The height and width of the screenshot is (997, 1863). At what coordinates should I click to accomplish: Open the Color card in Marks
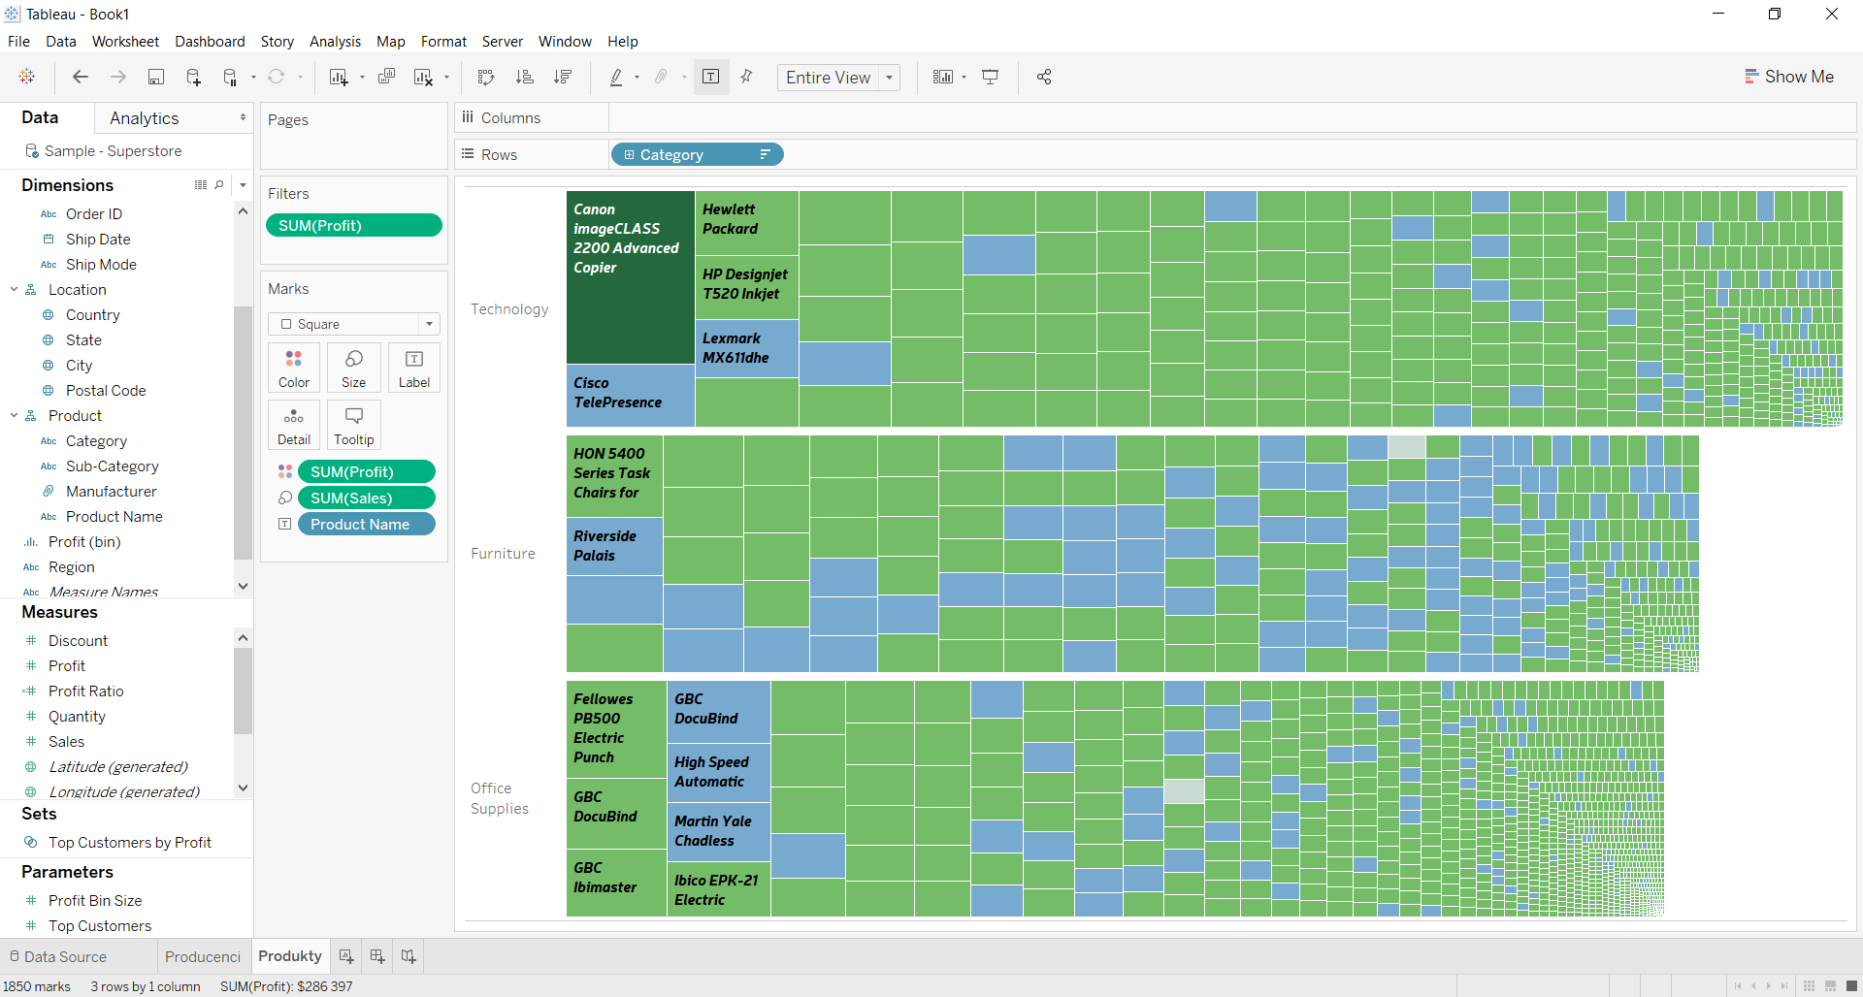coord(294,368)
